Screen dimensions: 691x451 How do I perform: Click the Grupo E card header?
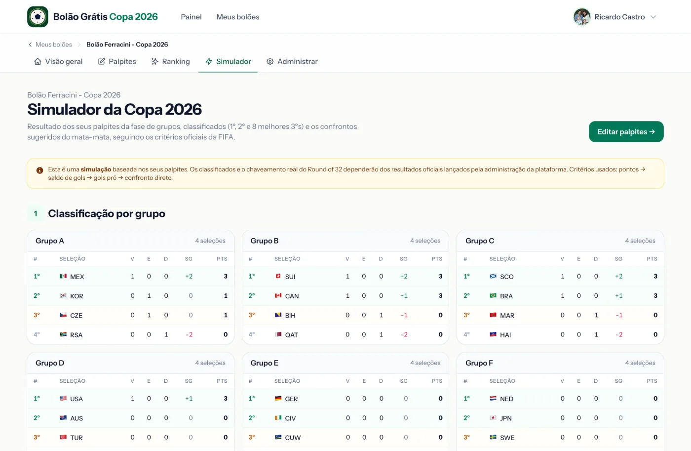[345, 363]
